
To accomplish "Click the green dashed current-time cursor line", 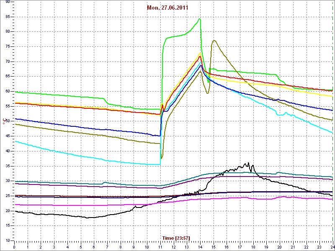I will click(333, 121).
